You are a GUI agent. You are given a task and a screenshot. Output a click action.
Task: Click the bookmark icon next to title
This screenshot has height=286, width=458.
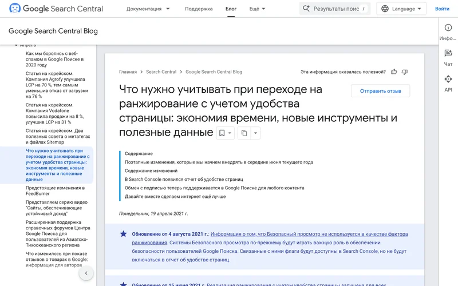coord(222,133)
